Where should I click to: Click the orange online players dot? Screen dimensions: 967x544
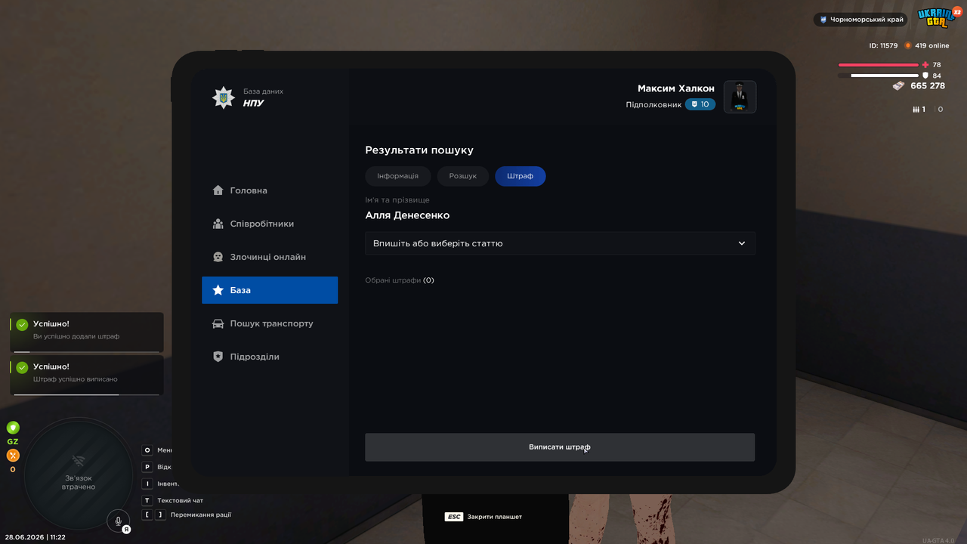point(908,45)
